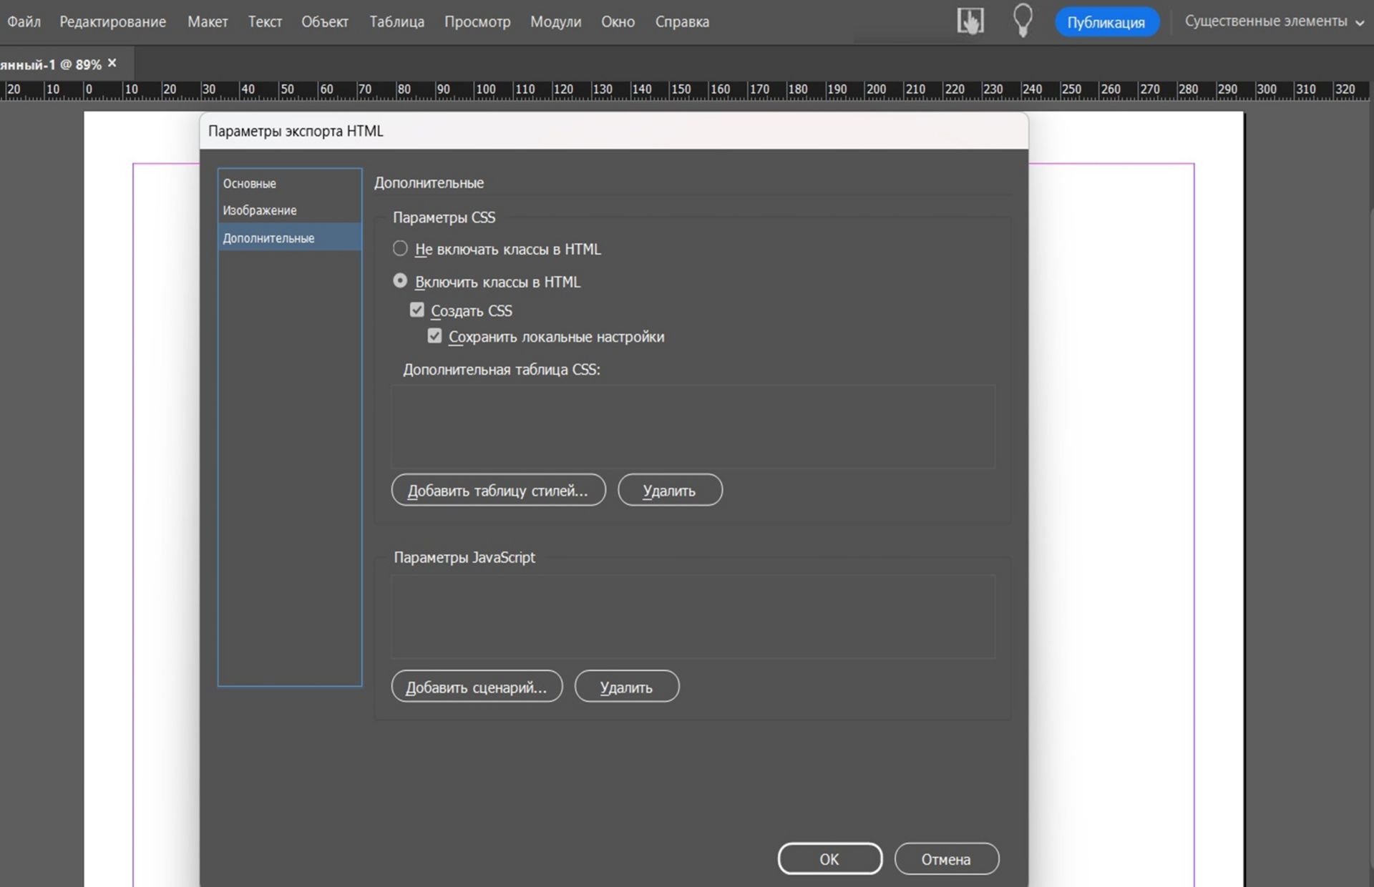Select 'Включить классы в HTML' radio button

coord(400,281)
